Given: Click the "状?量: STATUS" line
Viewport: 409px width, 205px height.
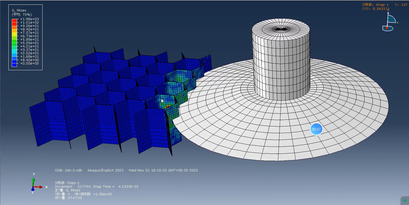Looking at the screenshot, I should [x=68, y=198].
